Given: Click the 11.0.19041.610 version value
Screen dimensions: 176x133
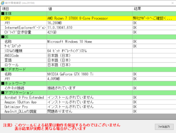Looking at the screenshot, I should click(x=60, y=28).
